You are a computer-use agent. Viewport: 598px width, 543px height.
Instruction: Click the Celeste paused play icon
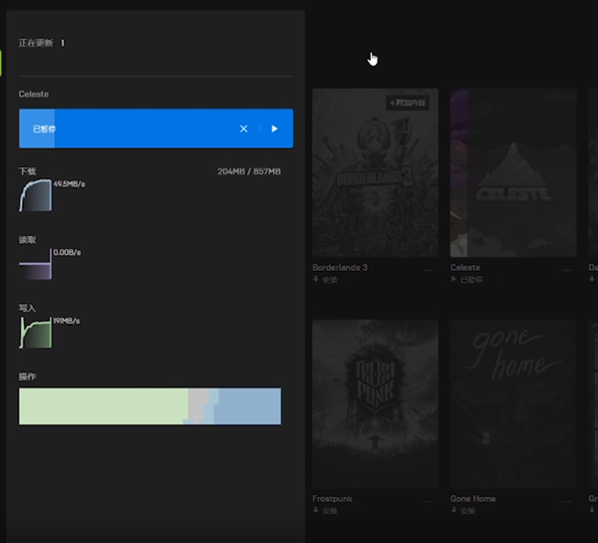(453, 280)
